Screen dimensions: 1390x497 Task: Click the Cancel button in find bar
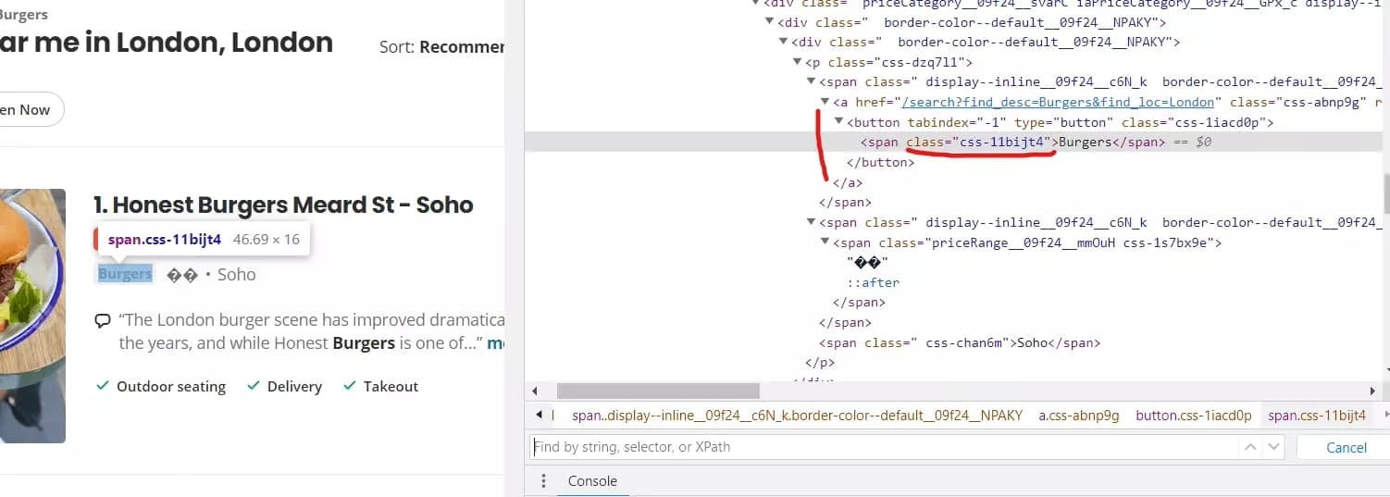tap(1347, 447)
